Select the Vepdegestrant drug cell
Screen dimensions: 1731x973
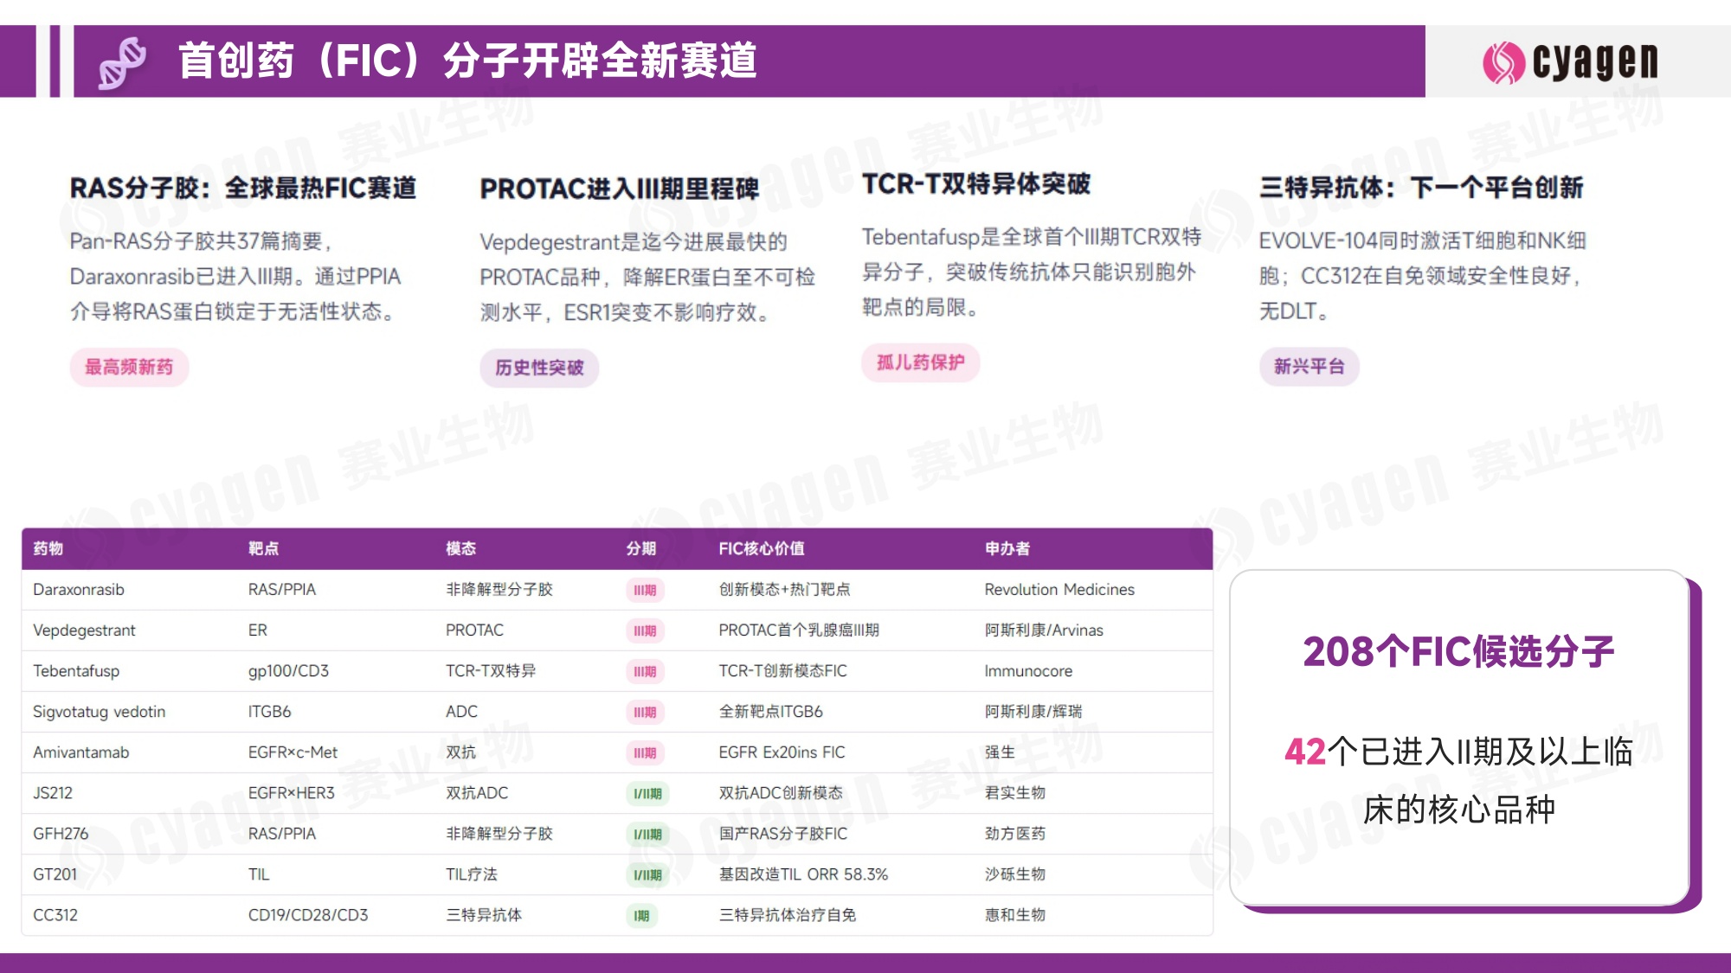click(x=84, y=631)
